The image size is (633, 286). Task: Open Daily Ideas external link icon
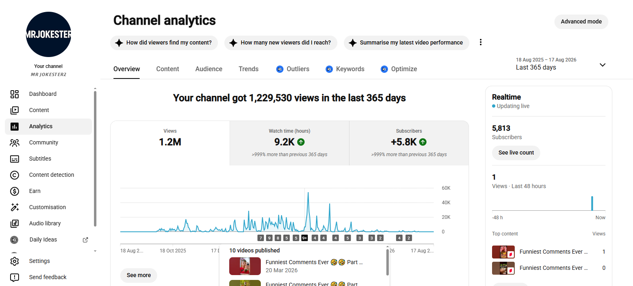click(x=85, y=240)
